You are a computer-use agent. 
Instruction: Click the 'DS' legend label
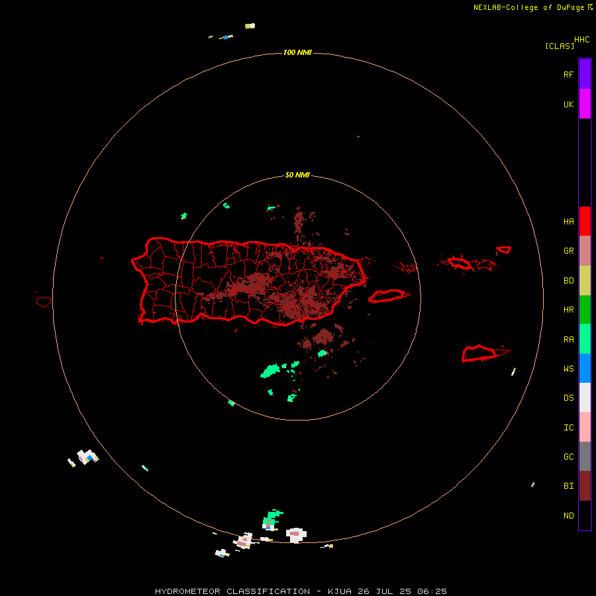click(568, 398)
